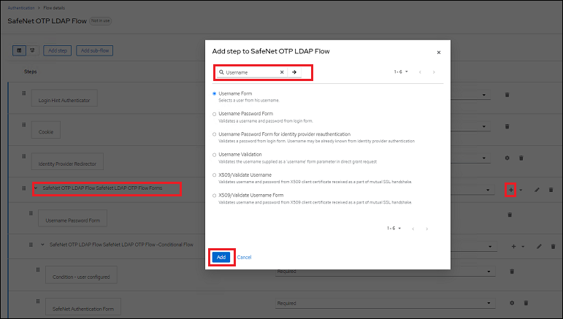Select the Username Form radio option
The width and height of the screenshot is (563, 319).
click(214, 93)
